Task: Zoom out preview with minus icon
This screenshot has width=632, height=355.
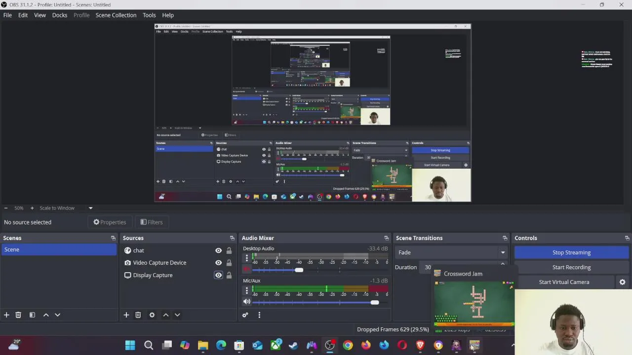Action: pyautogui.click(x=5, y=208)
